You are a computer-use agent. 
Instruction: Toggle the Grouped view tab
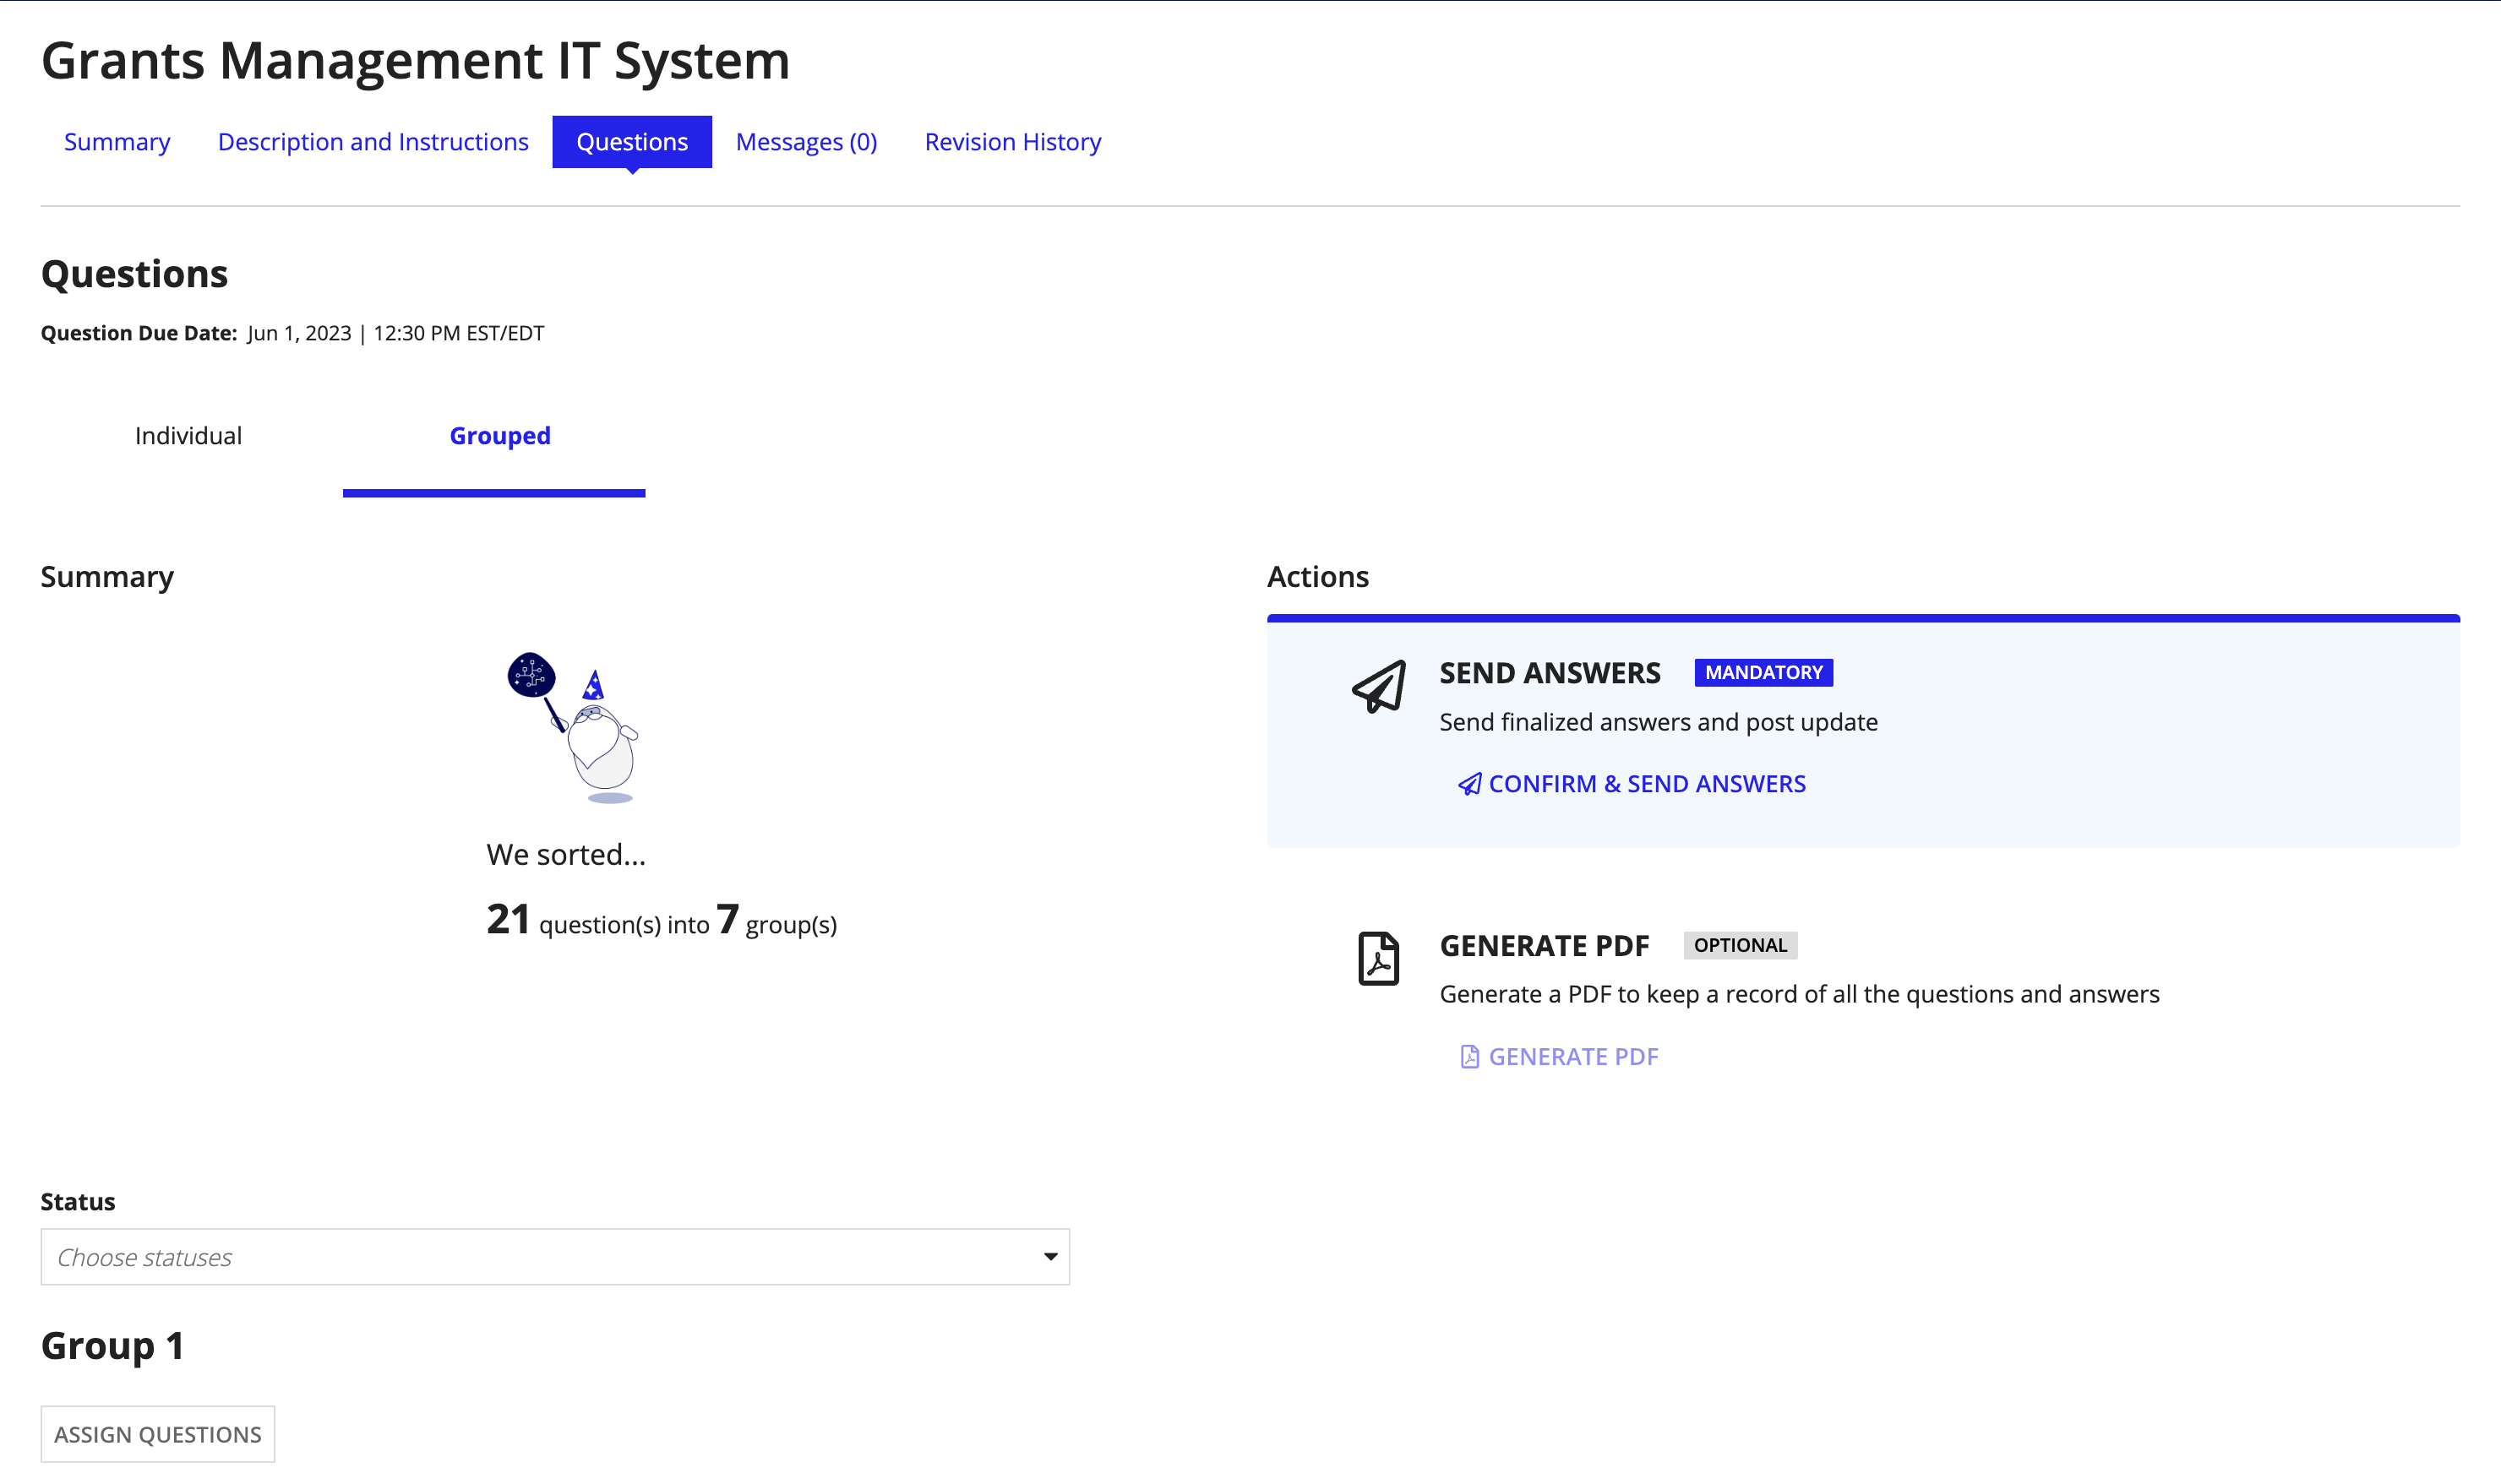[499, 435]
